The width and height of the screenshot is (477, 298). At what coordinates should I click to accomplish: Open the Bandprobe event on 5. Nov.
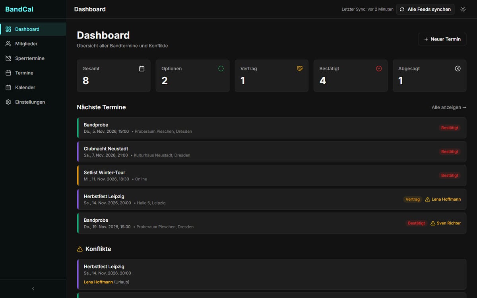271,128
